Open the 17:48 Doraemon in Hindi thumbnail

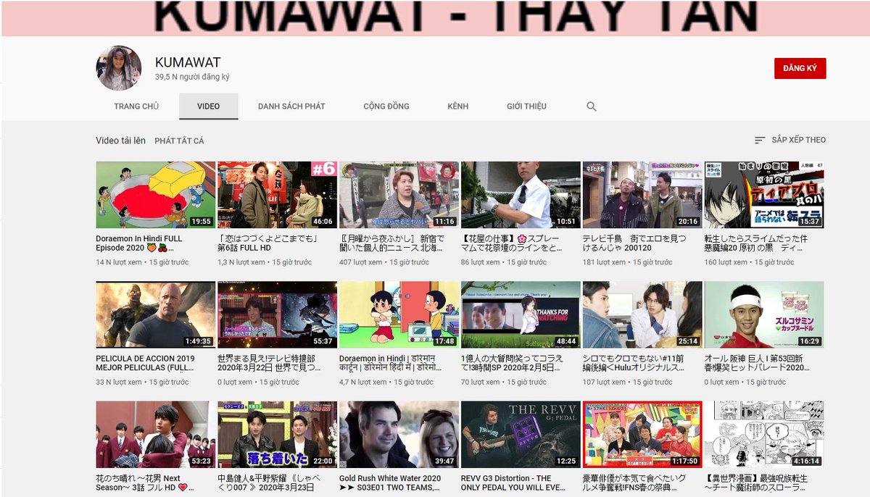point(399,315)
